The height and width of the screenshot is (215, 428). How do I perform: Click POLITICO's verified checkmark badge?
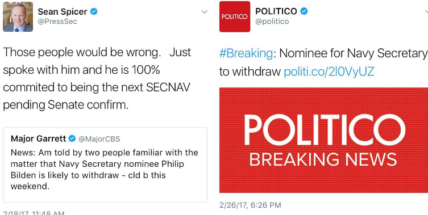[x=304, y=11]
